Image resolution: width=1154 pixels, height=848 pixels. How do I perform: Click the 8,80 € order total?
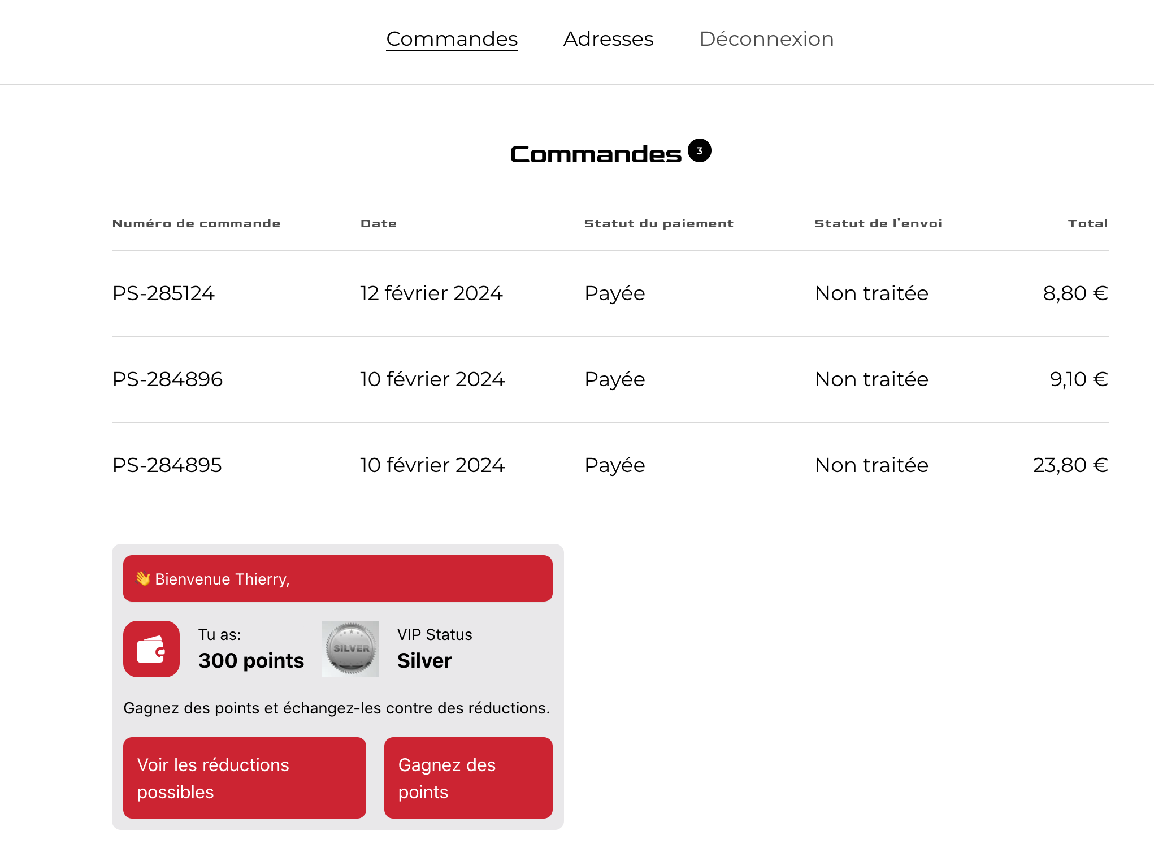(x=1075, y=293)
